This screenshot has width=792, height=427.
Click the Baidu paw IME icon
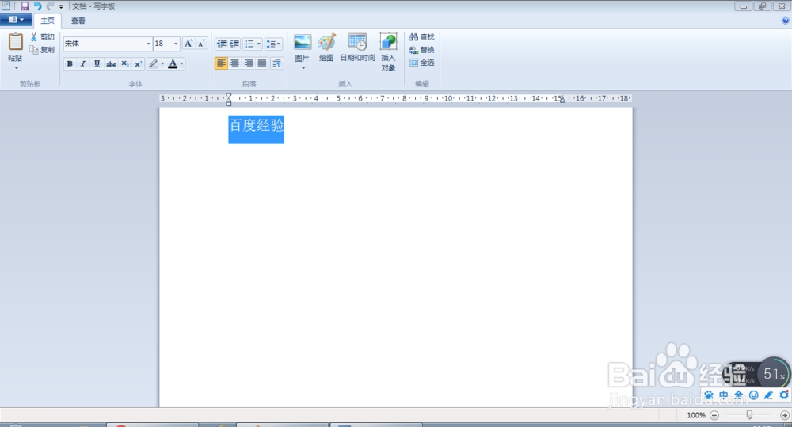pos(709,395)
